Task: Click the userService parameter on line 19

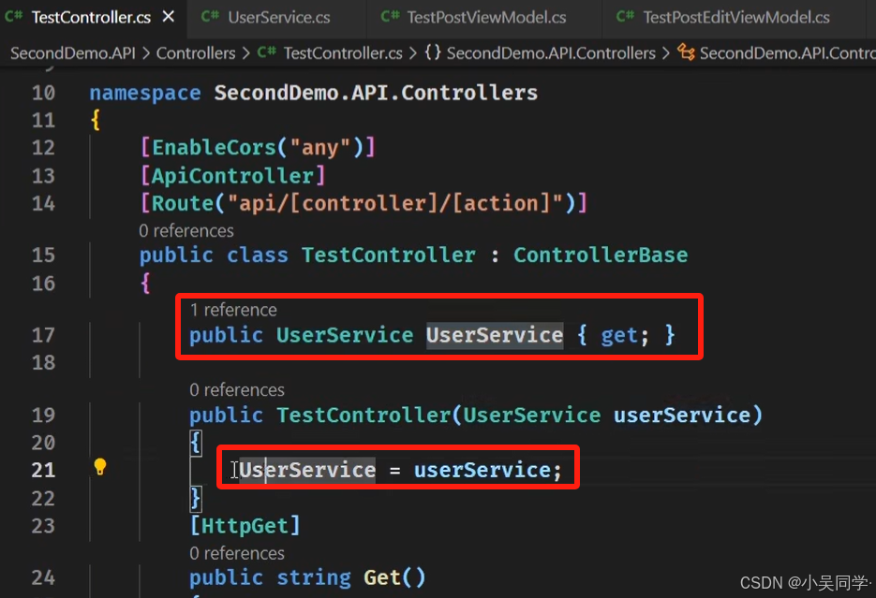Action: [682, 415]
